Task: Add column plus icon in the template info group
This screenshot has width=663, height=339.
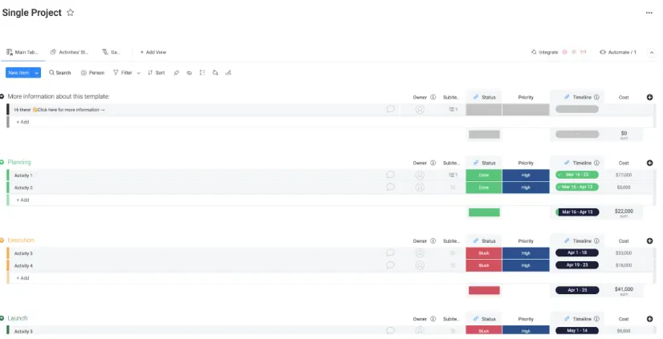Action: (649, 97)
